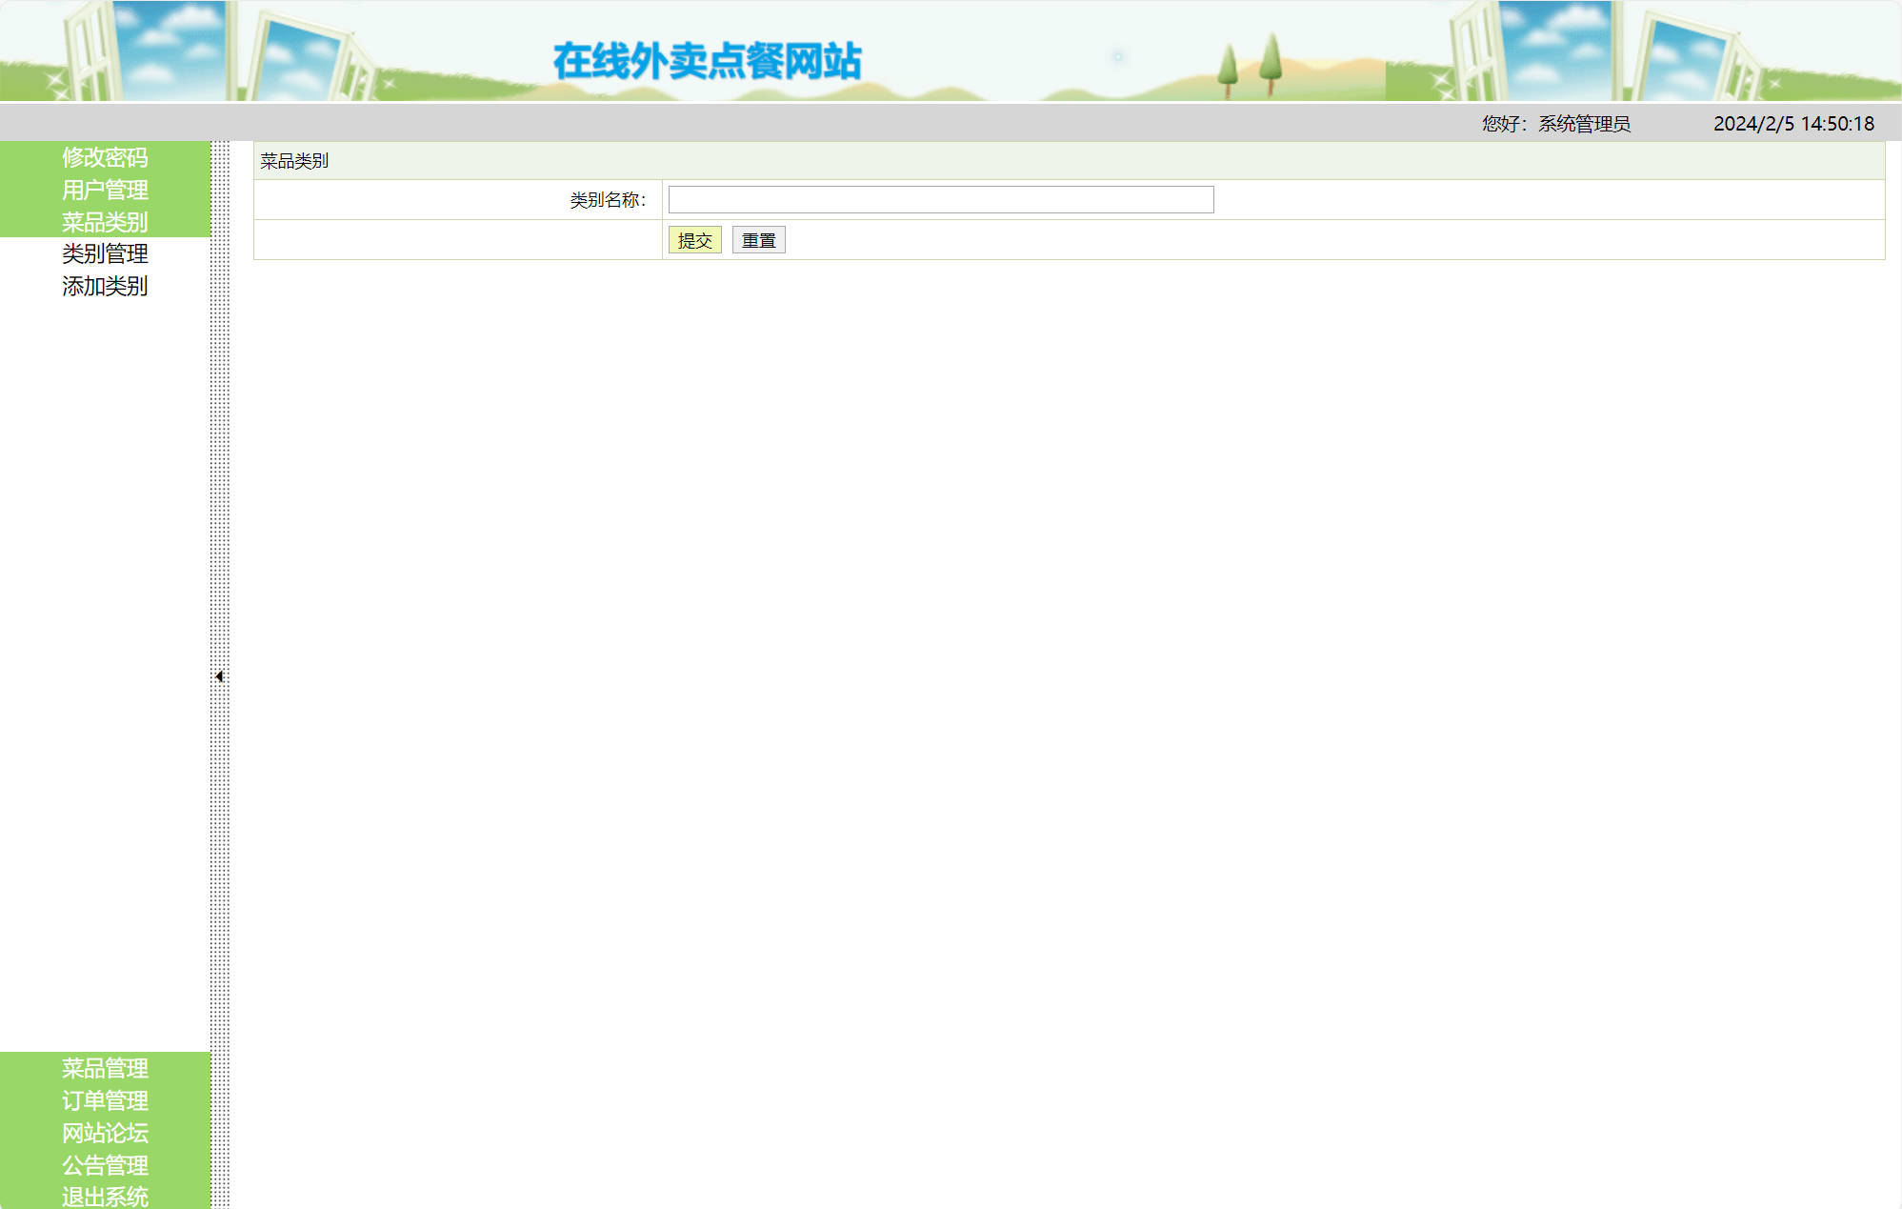Click the 类别名称 field label

pos(608,199)
